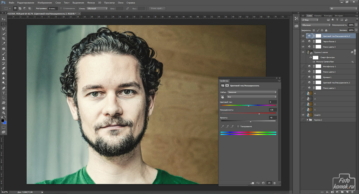Delete adjustment via trash icon in Properties
Viewport: 359px width, 194px height.
coord(275,183)
